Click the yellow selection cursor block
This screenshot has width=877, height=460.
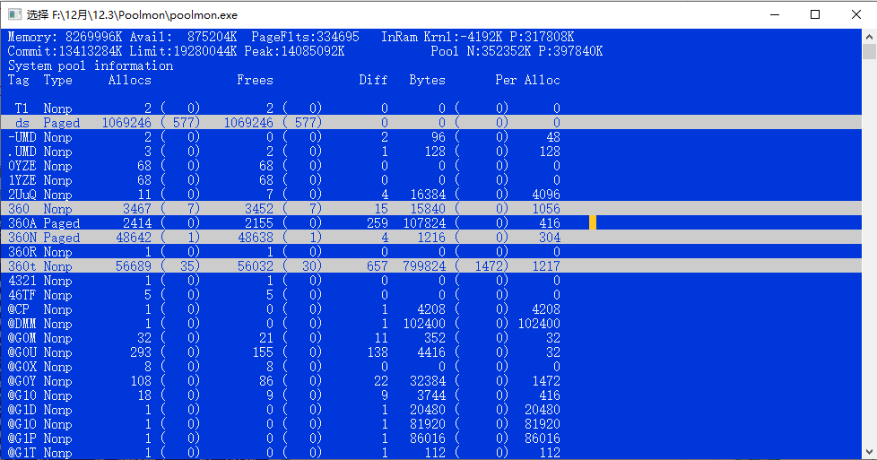593,222
